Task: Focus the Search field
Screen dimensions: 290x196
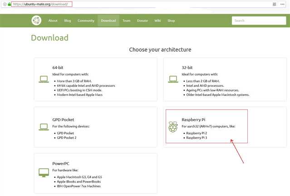Action: 259,20
